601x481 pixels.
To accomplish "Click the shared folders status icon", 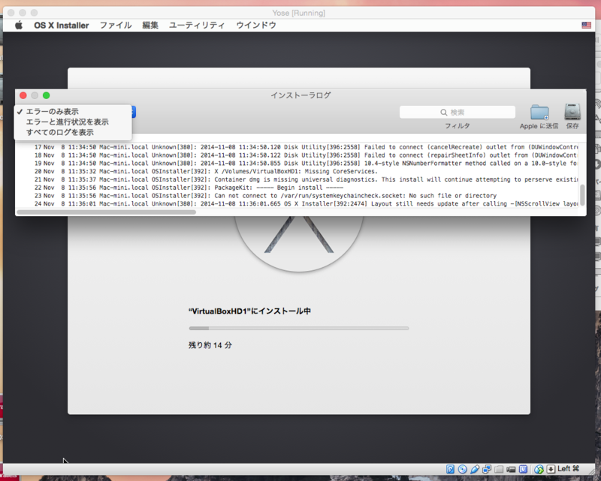I will pyautogui.click(x=499, y=469).
